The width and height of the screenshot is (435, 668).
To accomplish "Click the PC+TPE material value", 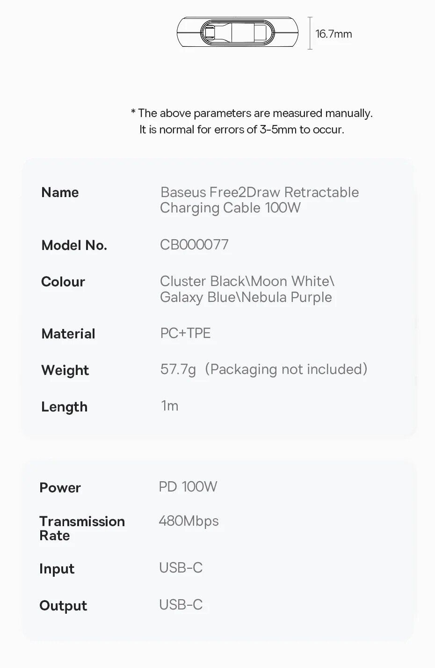I will [x=185, y=333].
